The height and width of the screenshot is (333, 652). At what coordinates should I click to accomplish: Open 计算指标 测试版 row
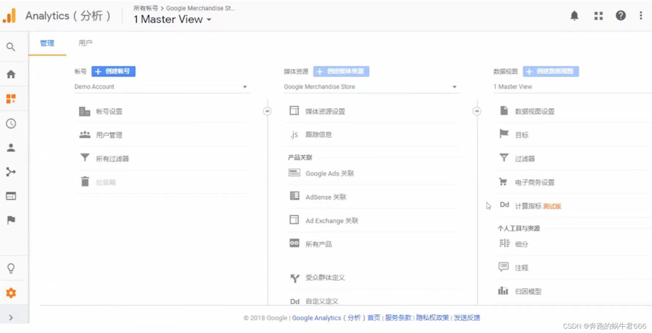point(573,206)
